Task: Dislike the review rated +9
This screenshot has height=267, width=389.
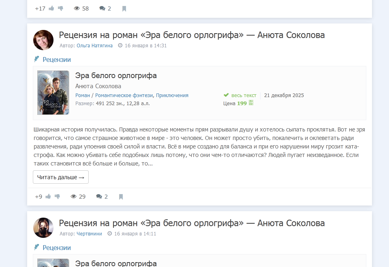Action: click(x=57, y=197)
